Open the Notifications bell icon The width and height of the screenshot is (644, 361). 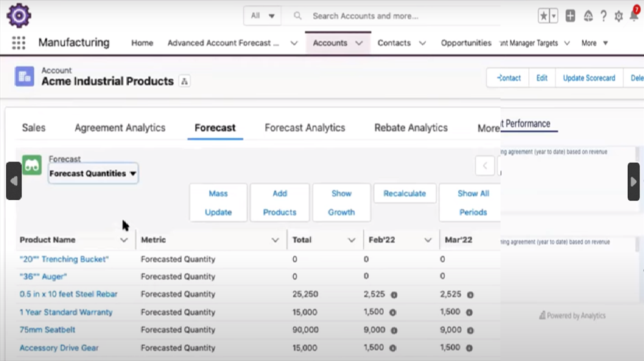[634, 15]
